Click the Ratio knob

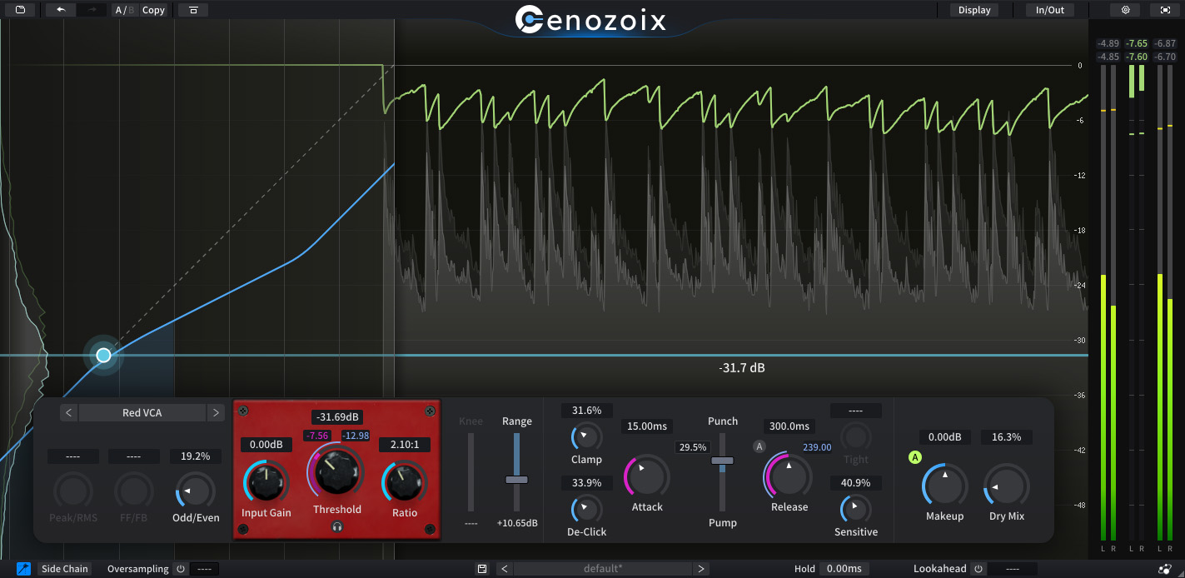tap(405, 482)
